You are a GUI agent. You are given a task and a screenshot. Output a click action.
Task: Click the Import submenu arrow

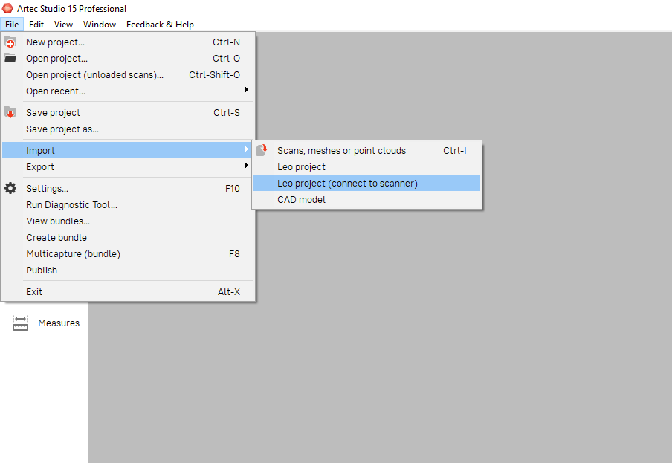(247, 149)
